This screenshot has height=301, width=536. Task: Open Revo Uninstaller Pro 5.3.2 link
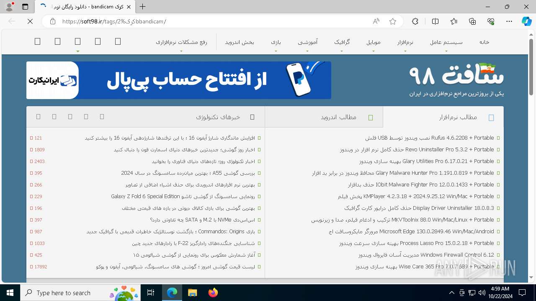coord(417,150)
